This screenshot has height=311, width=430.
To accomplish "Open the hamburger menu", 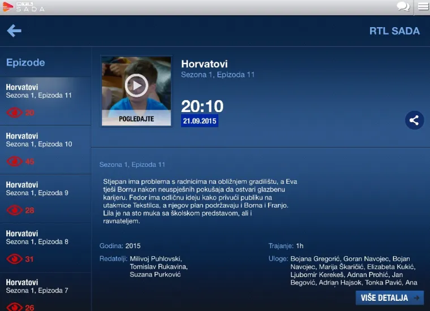I will [423, 6].
